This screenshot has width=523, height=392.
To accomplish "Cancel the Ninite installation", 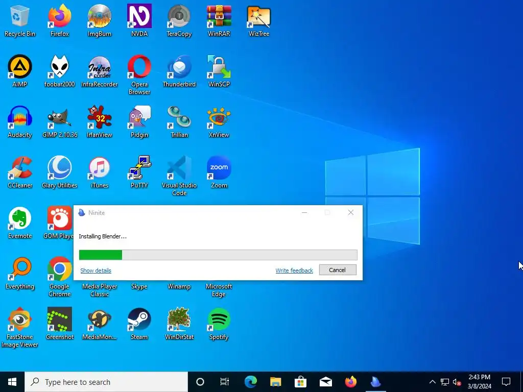I will coord(338,270).
